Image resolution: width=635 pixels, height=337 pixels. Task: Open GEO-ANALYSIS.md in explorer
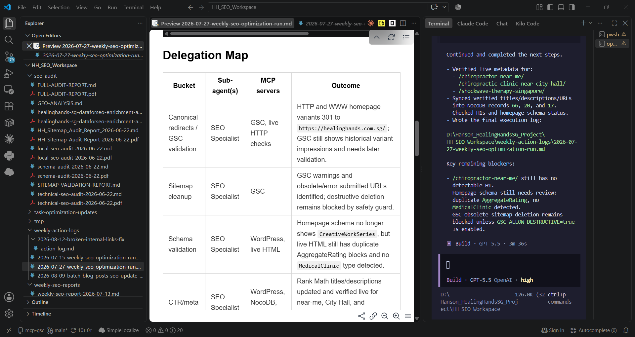pyautogui.click(x=60, y=103)
